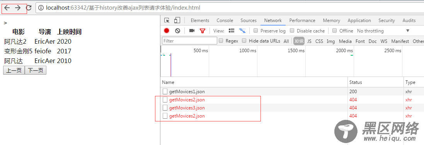The width and height of the screenshot is (424, 145).
Task: Click the 2010 release year cell
Action: click(x=64, y=61)
